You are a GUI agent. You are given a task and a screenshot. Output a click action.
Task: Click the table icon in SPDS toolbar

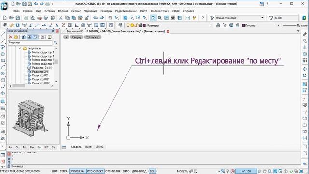click(102, 25)
